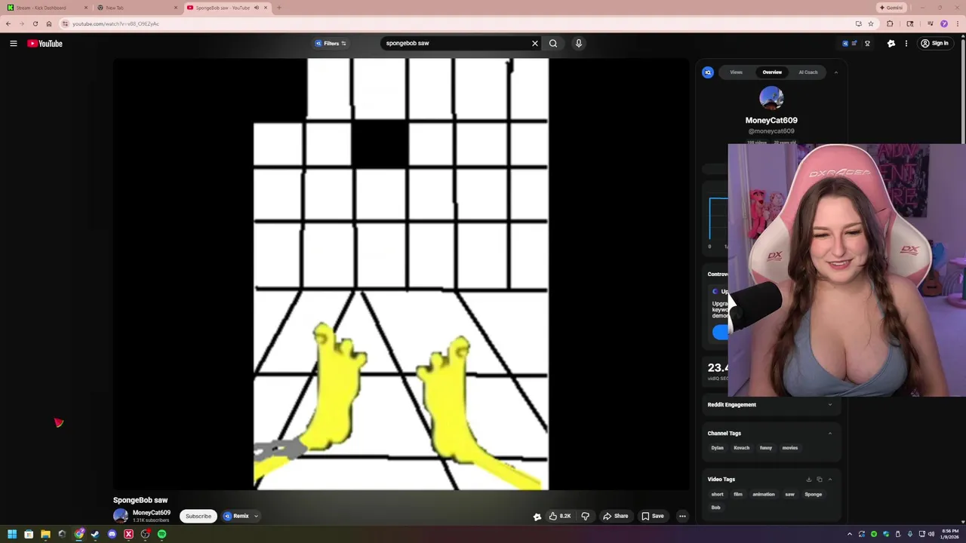The width and height of the screenshot is (966, 543).
Task: Reload the page
Action: coord(35,23)
